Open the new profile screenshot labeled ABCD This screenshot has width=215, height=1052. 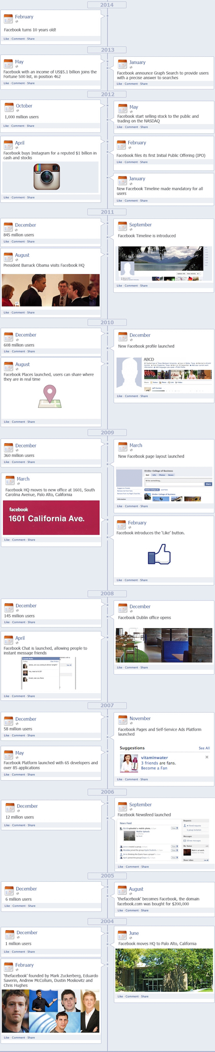point(164,374)
